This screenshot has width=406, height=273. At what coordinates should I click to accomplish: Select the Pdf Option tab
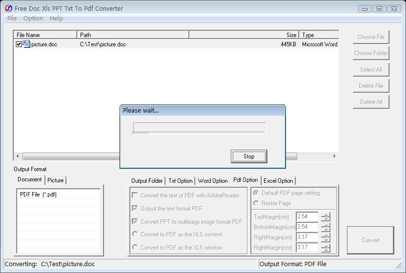(245, 180)
